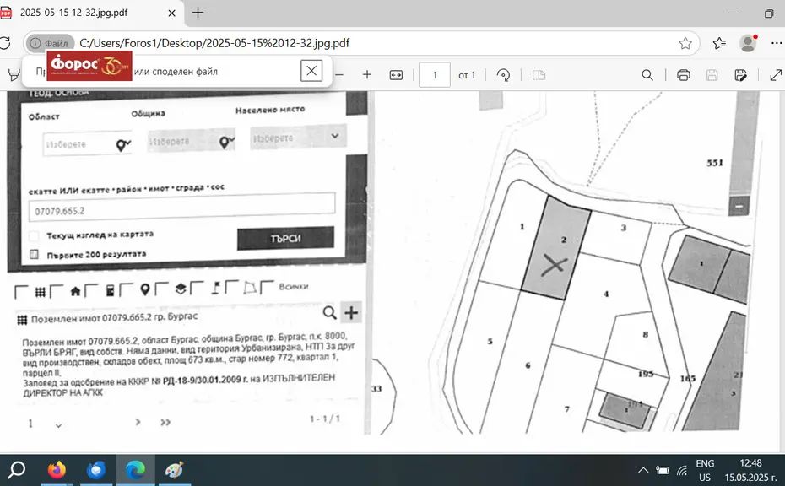Check 'Текущ изглед на картата' checkbox
Image resolution: width=785 pixels, height=486 pixels.
[x=35, y=236]
